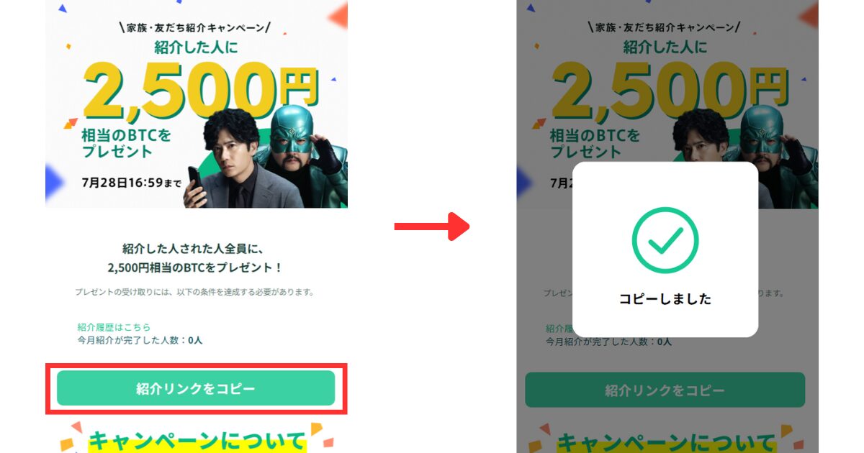This screenshot has width=864, height=453.
Task: Click the red arrow between the two screenshots
Action: point(432,226)
